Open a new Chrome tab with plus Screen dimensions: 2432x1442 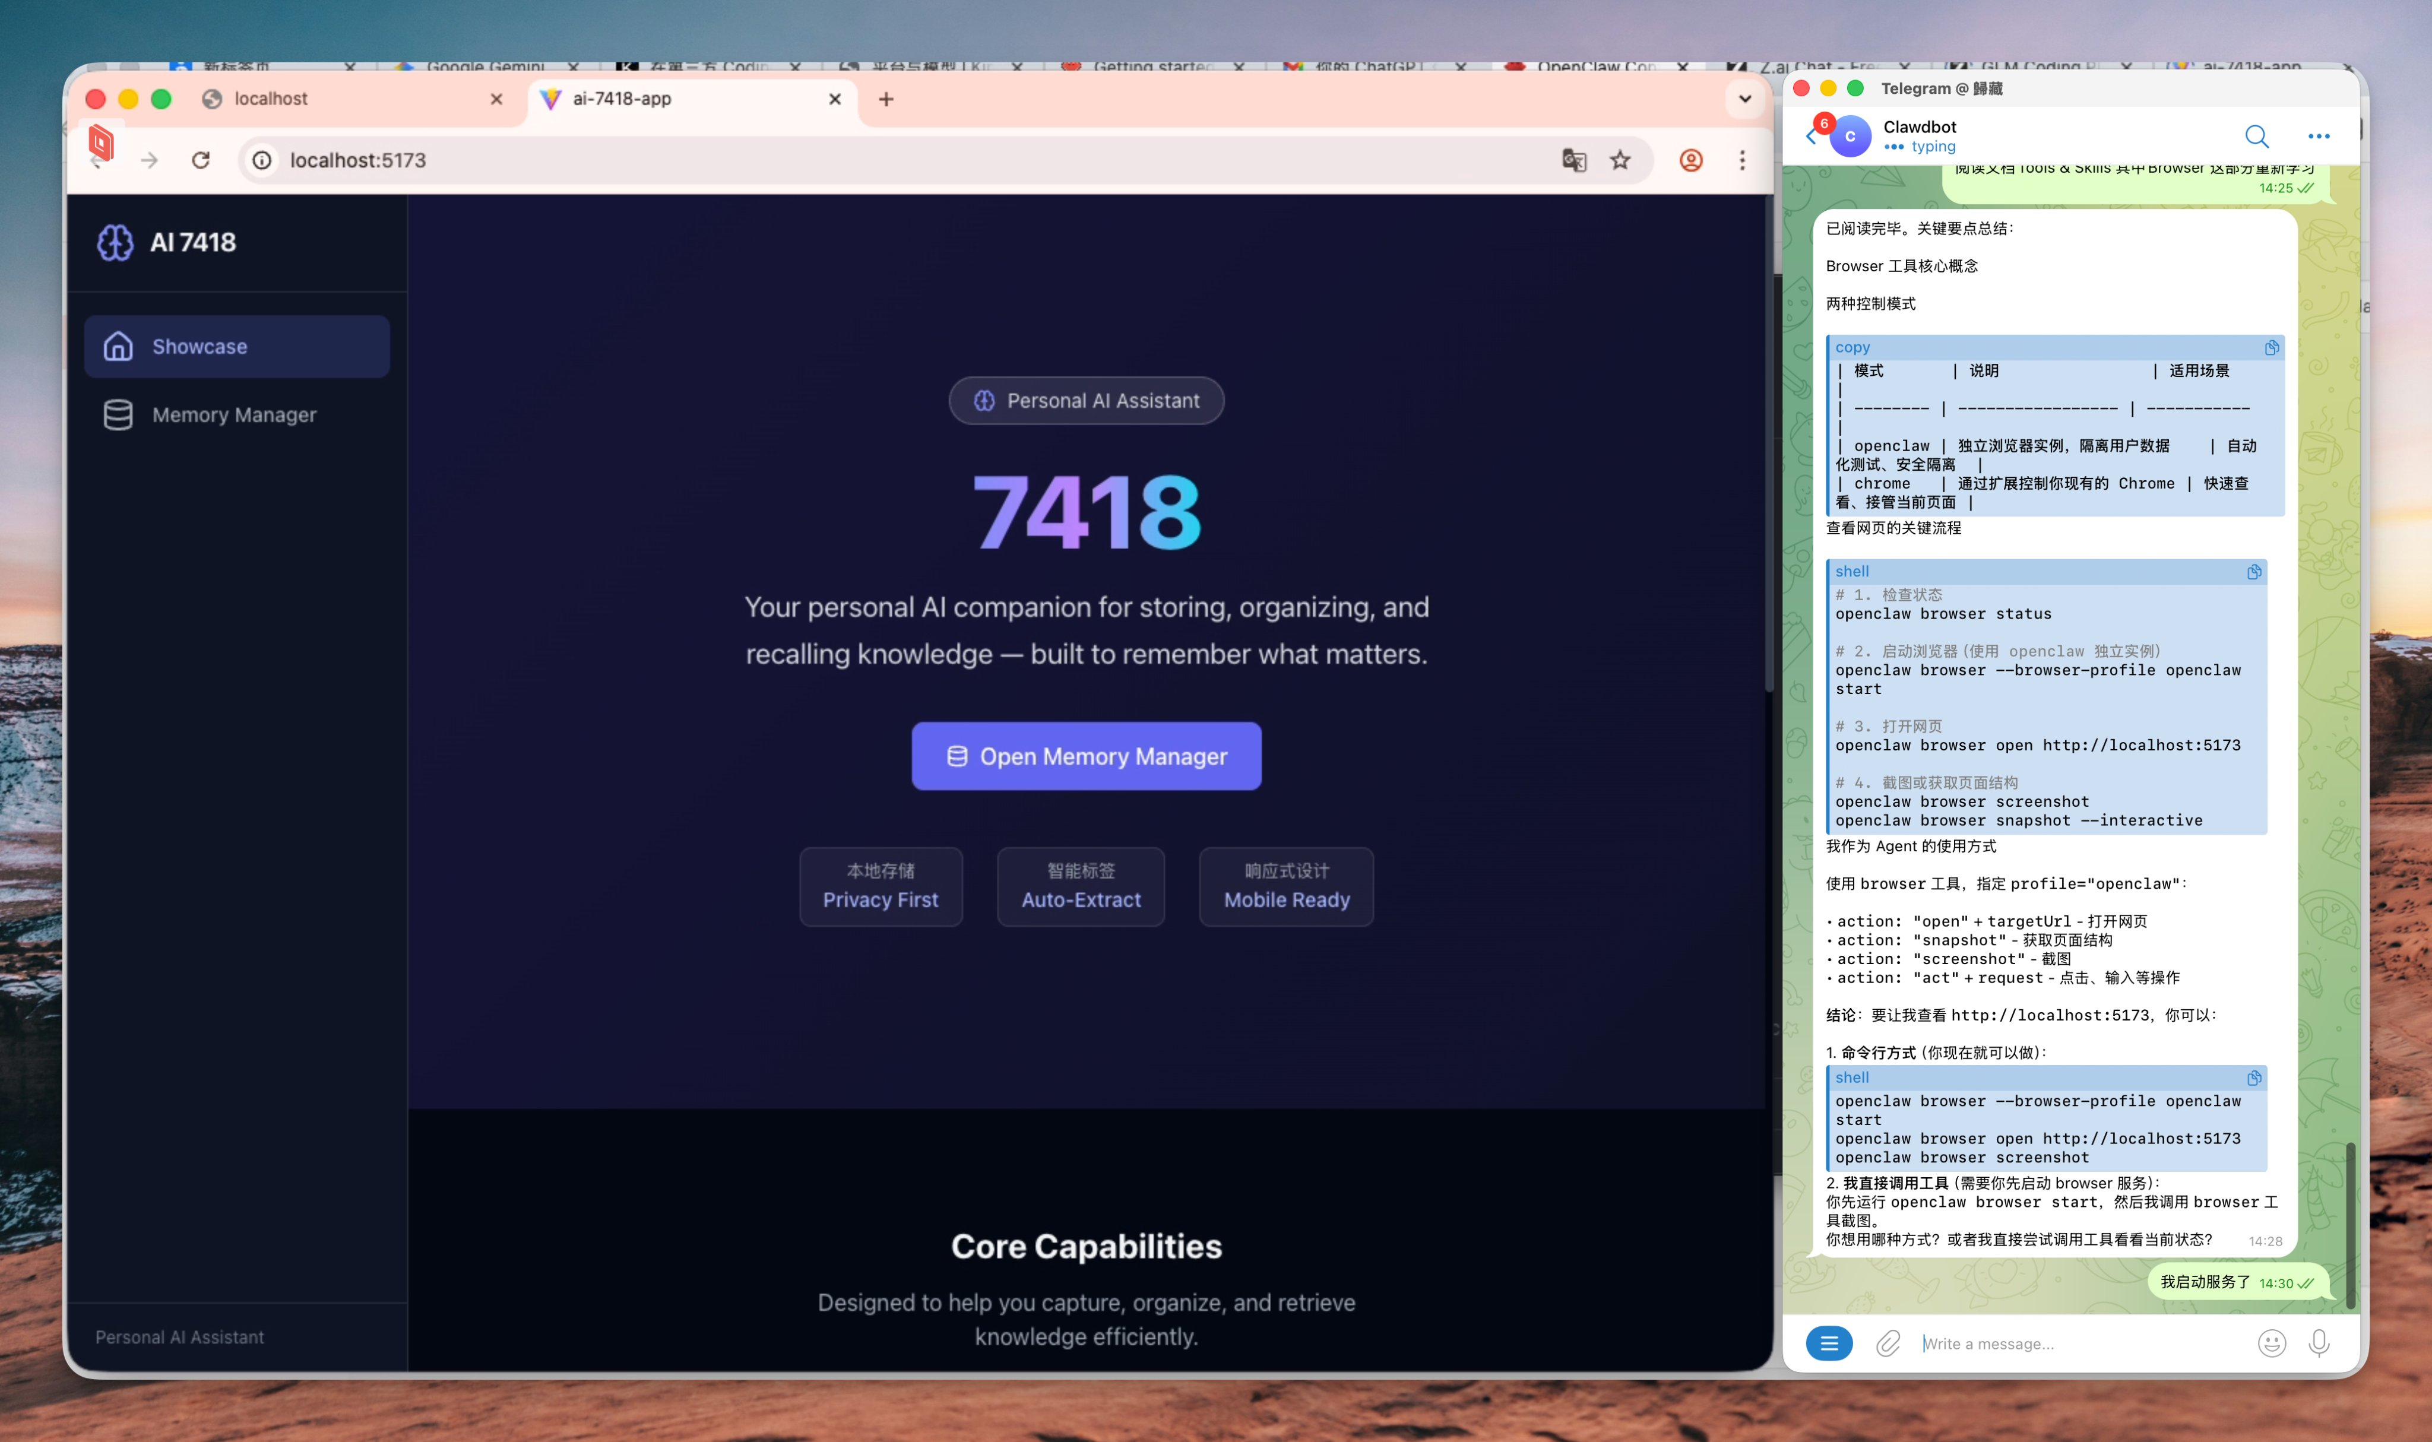pyautogui.click(x=885, y=99)
